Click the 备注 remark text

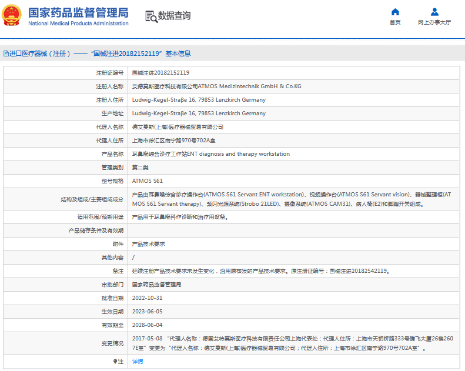[260, 272]
